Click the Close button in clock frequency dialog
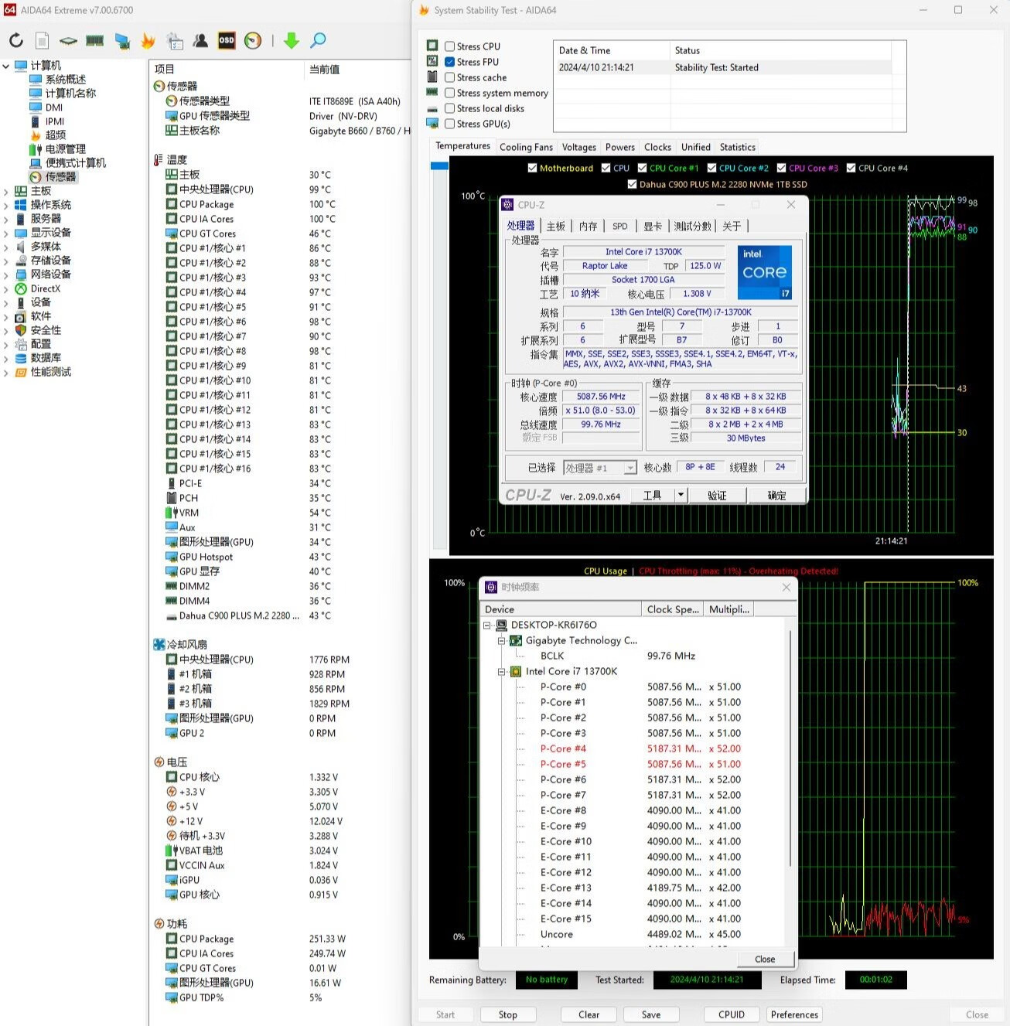 click(764, 959)
